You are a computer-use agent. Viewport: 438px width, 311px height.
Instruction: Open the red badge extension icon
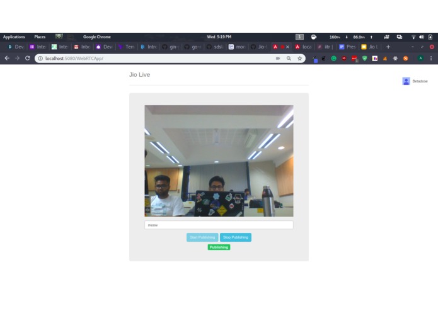pyautogui.click(x=354, y=59)
